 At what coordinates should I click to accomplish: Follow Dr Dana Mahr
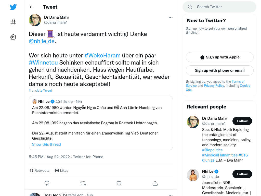tap(242, 121)
